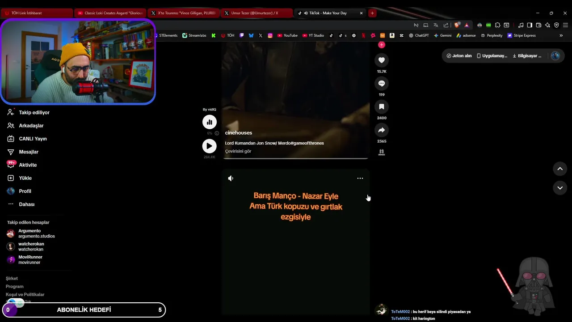This screenshot has height=322, width=572.
Task: Open the ChatGPT bookmark
Action: (x=419, y=35)
